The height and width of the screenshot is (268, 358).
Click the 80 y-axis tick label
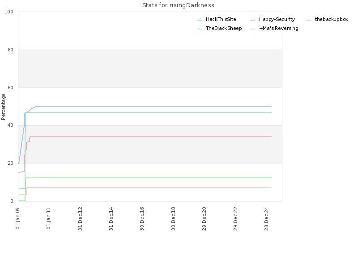[x=10, y=50]
